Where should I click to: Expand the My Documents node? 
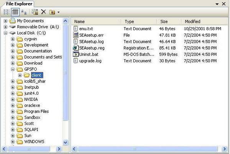tap(5, 21)
